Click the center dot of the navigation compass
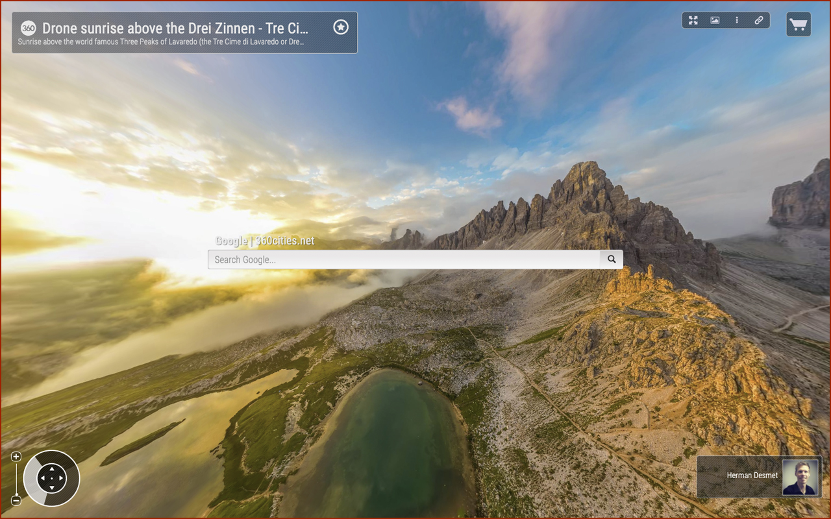The width and height of the screenshot is (831, 519). click(52, 479)
